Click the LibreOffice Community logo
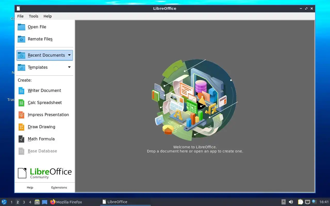 45,173
